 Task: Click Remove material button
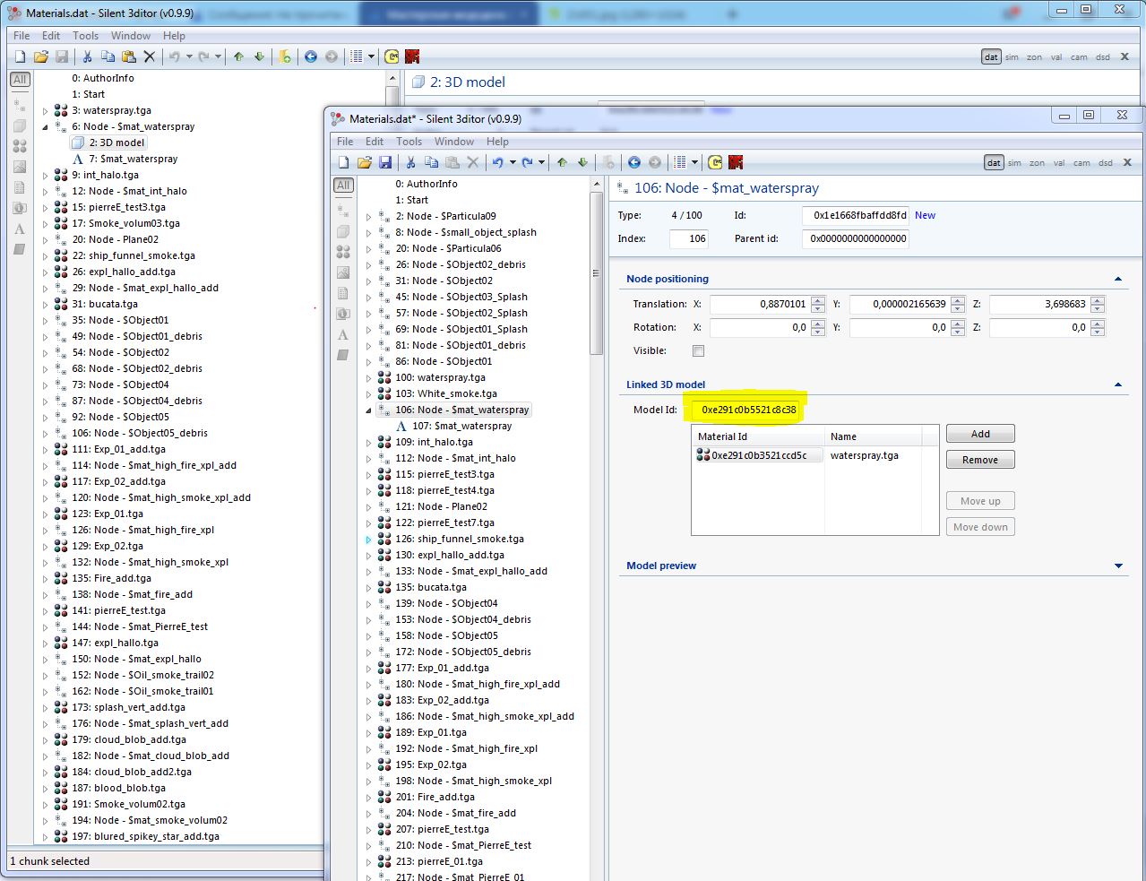[980, 460]
